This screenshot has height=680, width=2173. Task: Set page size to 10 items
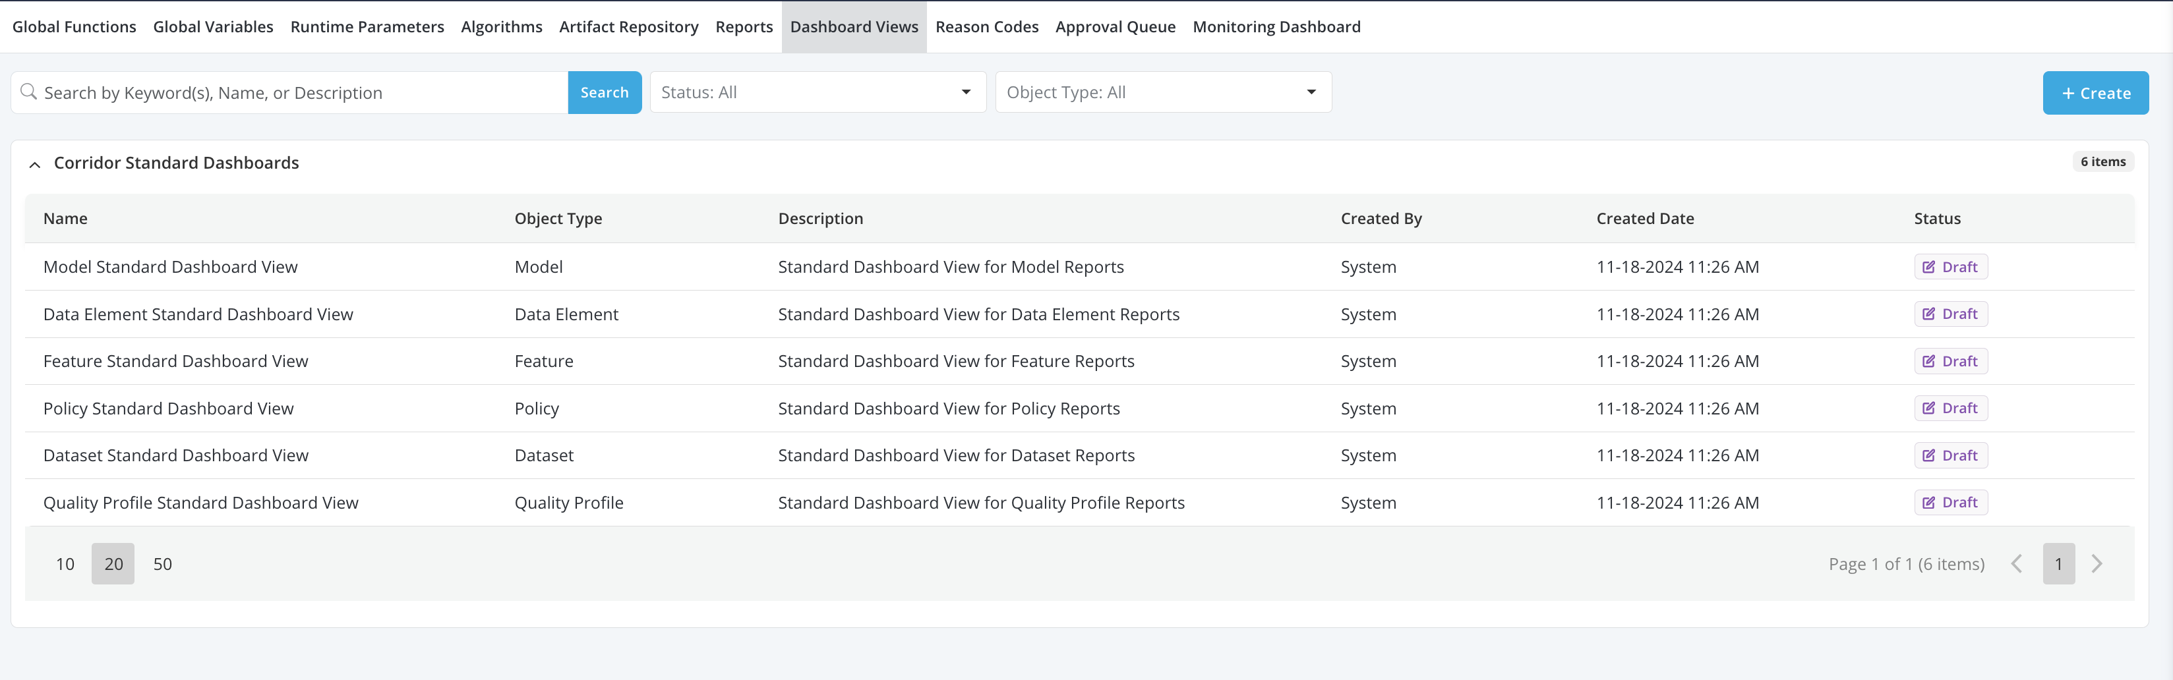[x=65, y=565]
